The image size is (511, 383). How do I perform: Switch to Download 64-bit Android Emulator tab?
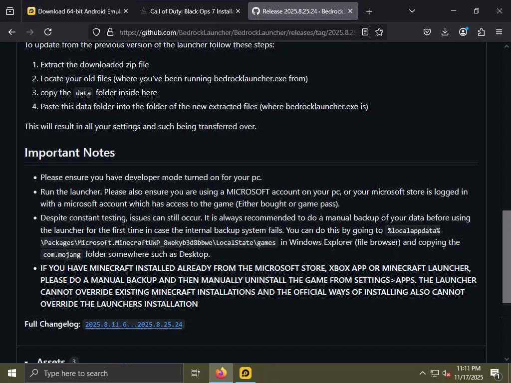[x=77, y=11]
